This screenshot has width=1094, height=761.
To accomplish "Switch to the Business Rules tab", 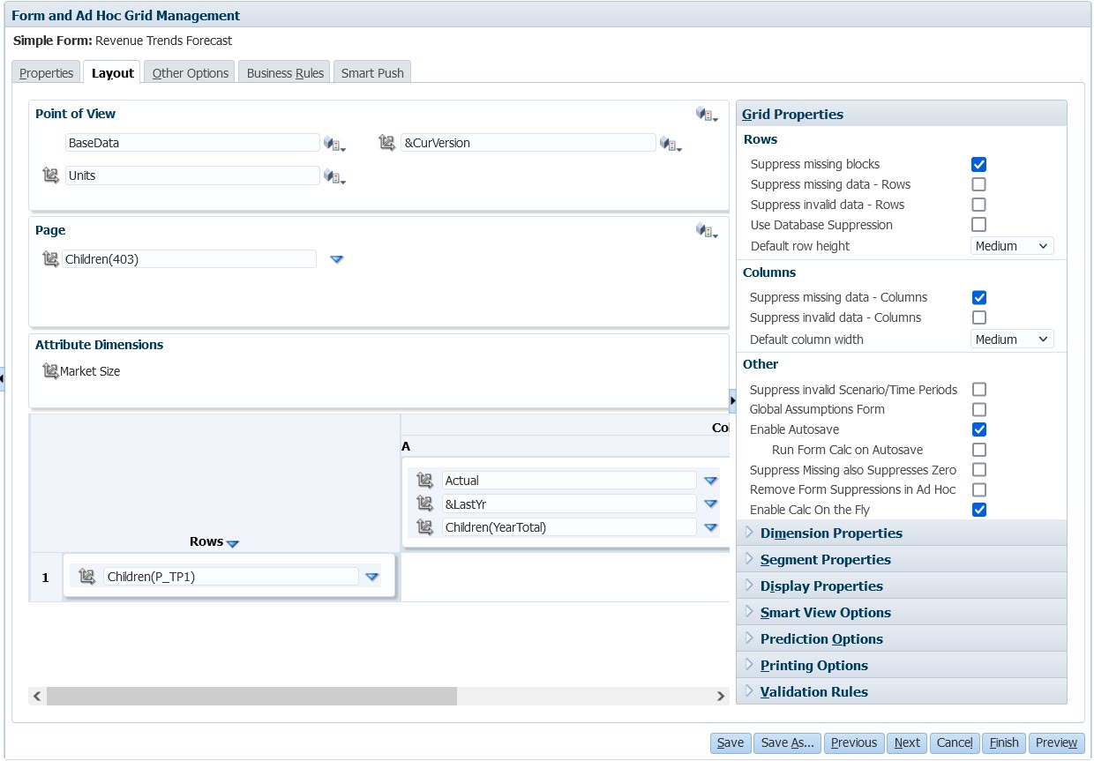I will click(x=283, y=73).
